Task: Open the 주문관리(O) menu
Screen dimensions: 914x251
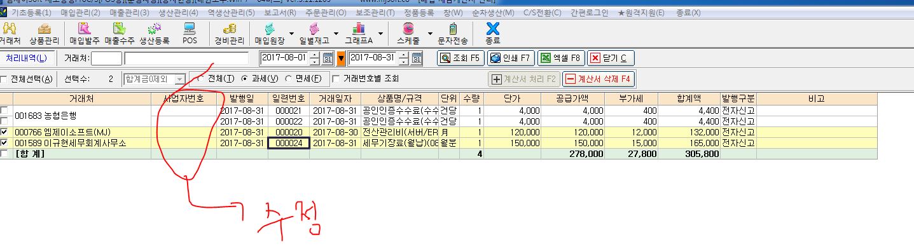Action: tap(325, 13)
